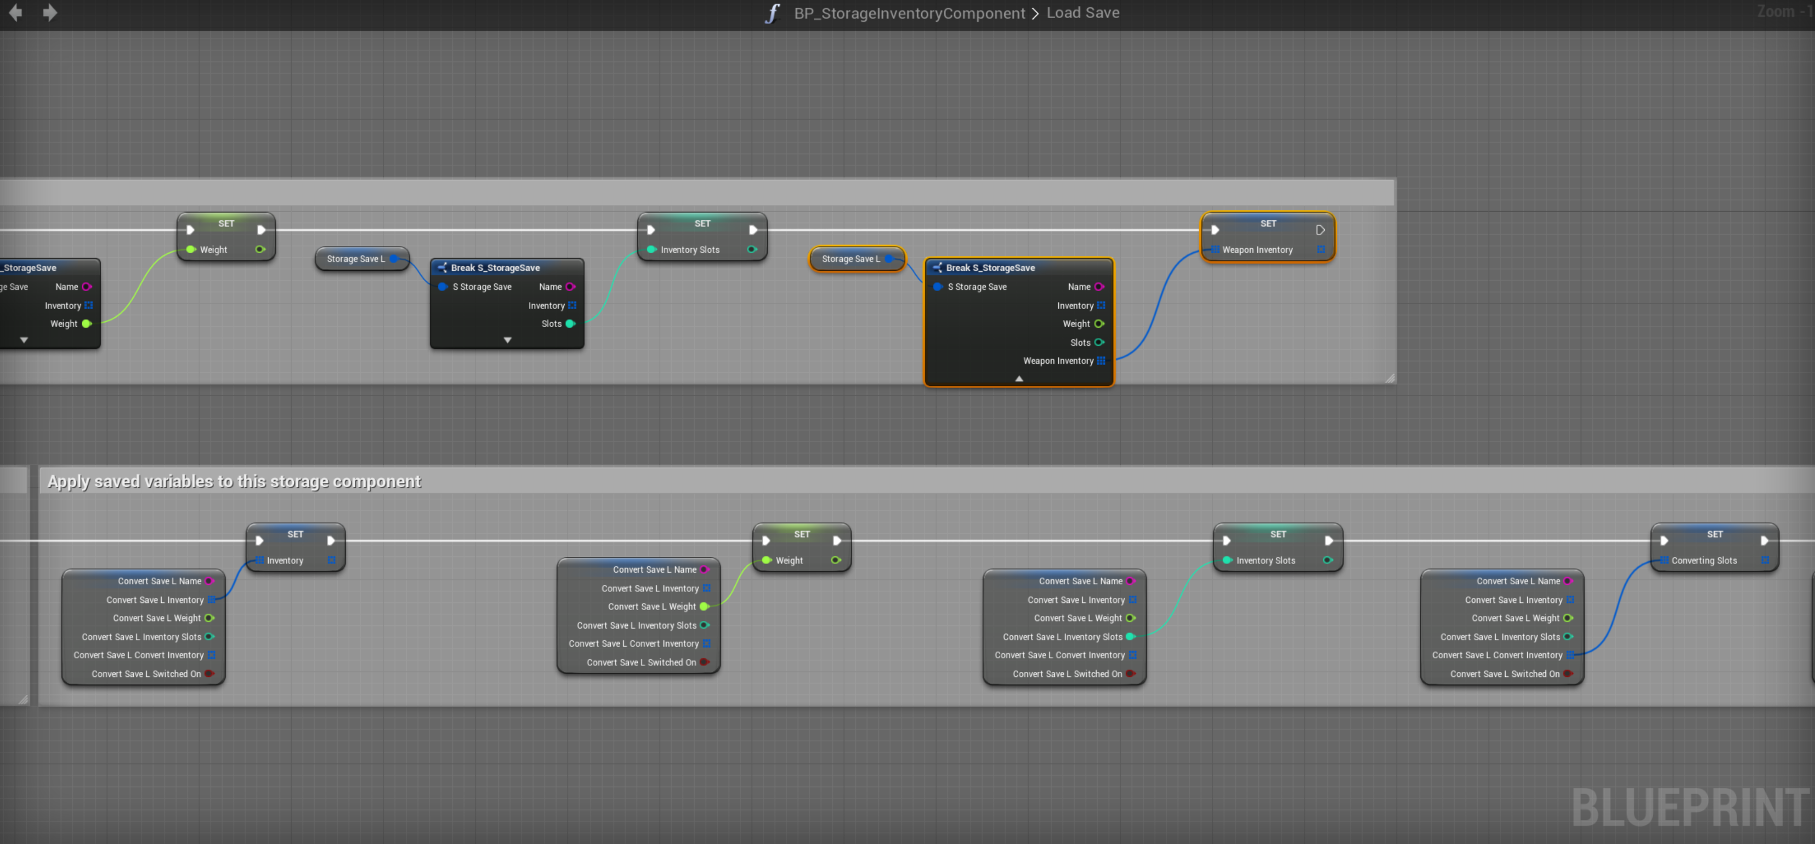This screenshot has width=1815, height=844.
Task: Click the Weapon Inventory output pin on the selected Break node
Action: tap(1101, 361)
